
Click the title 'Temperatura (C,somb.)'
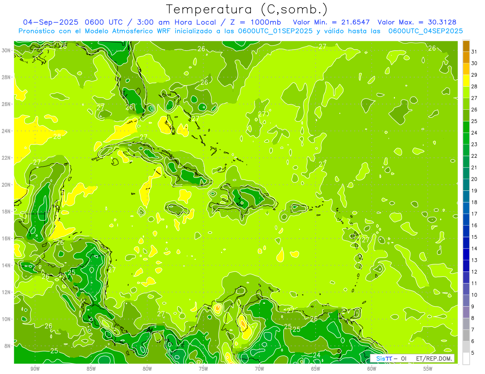pos(247,10)
